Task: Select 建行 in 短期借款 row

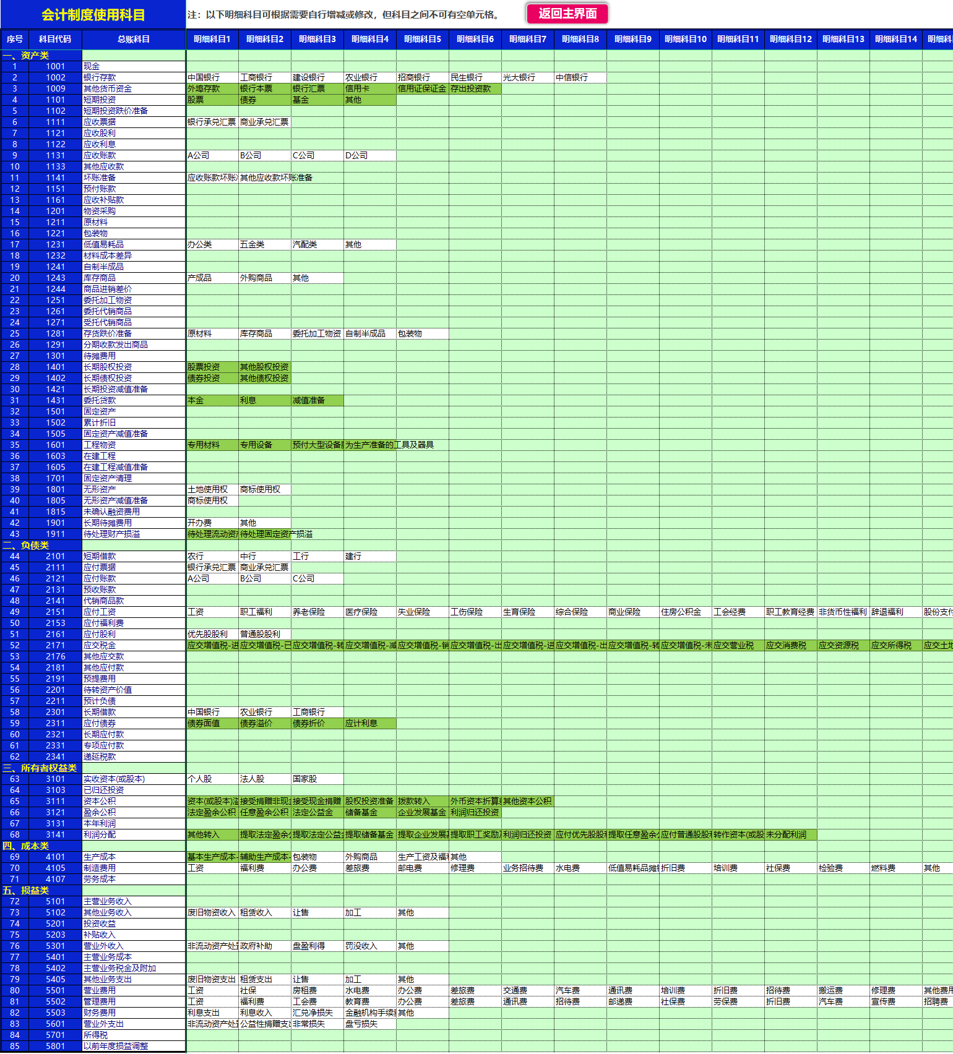Action: [370, 556]
